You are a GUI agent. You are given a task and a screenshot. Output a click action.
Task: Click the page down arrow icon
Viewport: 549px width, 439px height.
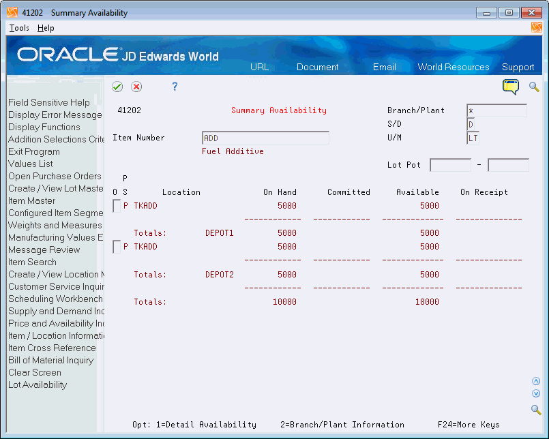tap(535, 393)
